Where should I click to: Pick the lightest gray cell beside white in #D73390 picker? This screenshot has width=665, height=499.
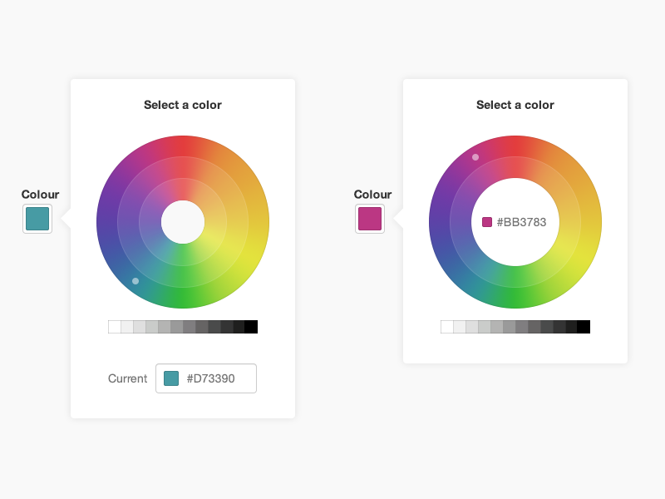127,327
